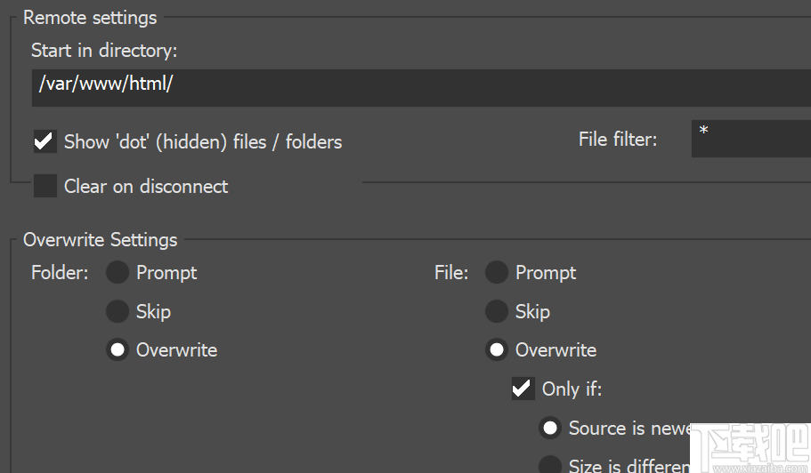Click the 'File filter:' label
This screenshot has width=811, height=473.
(618, 140)
